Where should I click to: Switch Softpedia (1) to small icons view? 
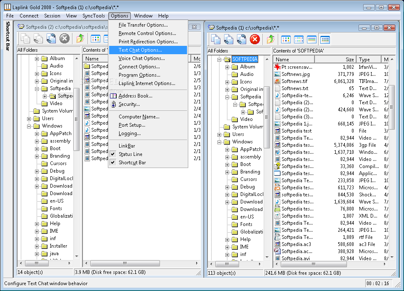299,40
